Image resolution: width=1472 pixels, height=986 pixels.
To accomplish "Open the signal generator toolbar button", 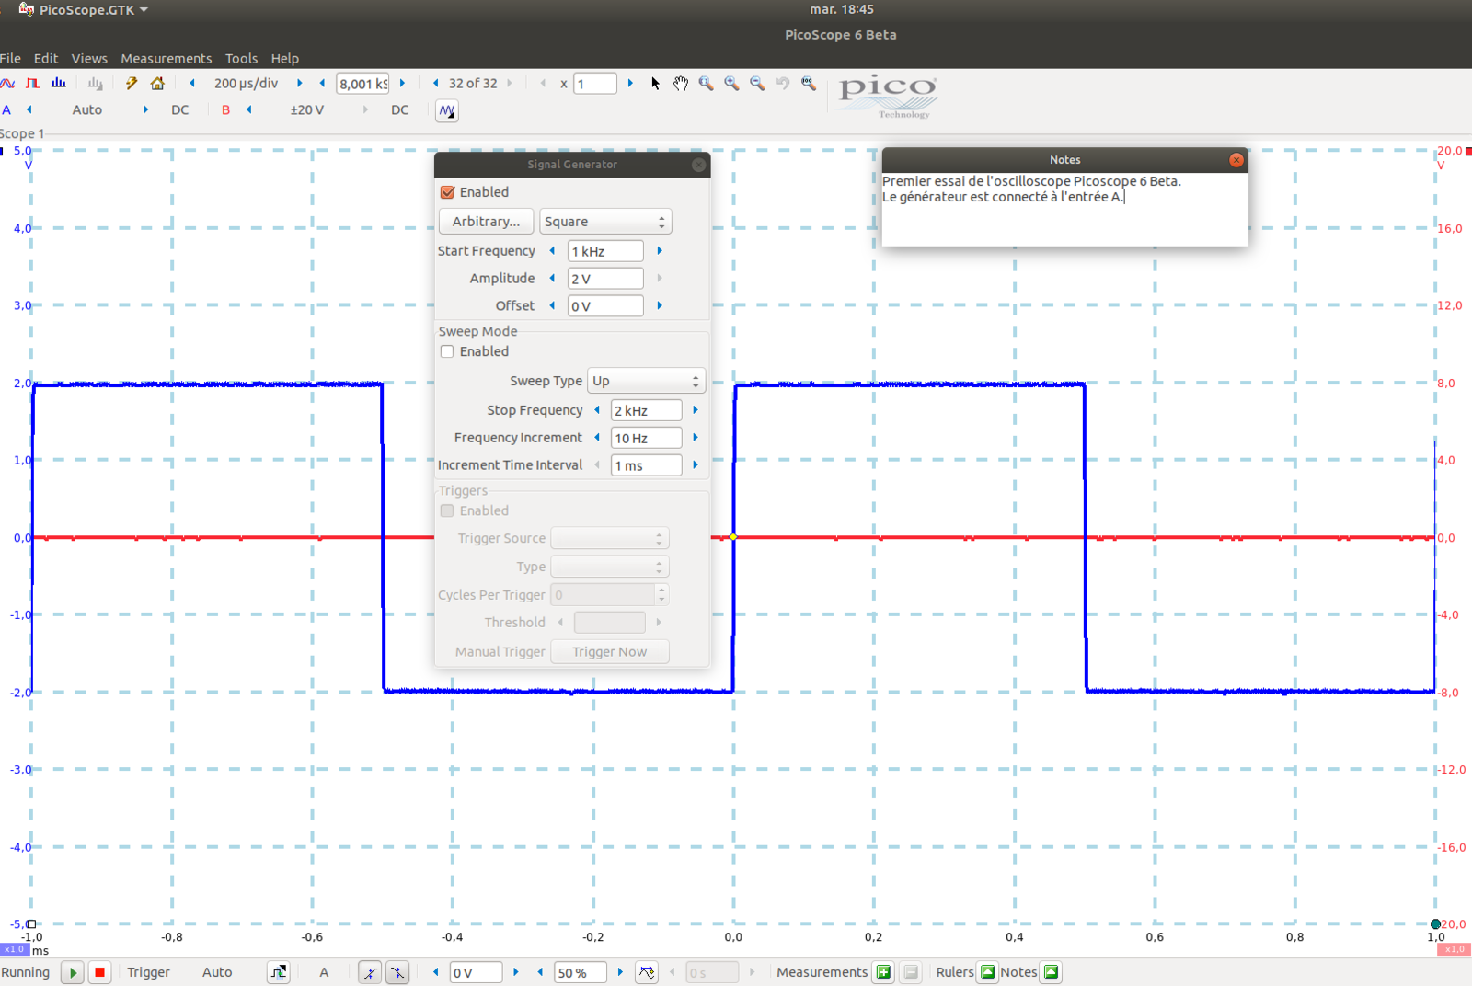I will pos(446,110).
